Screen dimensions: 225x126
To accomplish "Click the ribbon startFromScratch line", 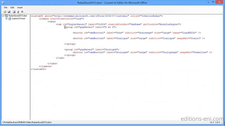I will pyautogui.click(x=62, y=19).
